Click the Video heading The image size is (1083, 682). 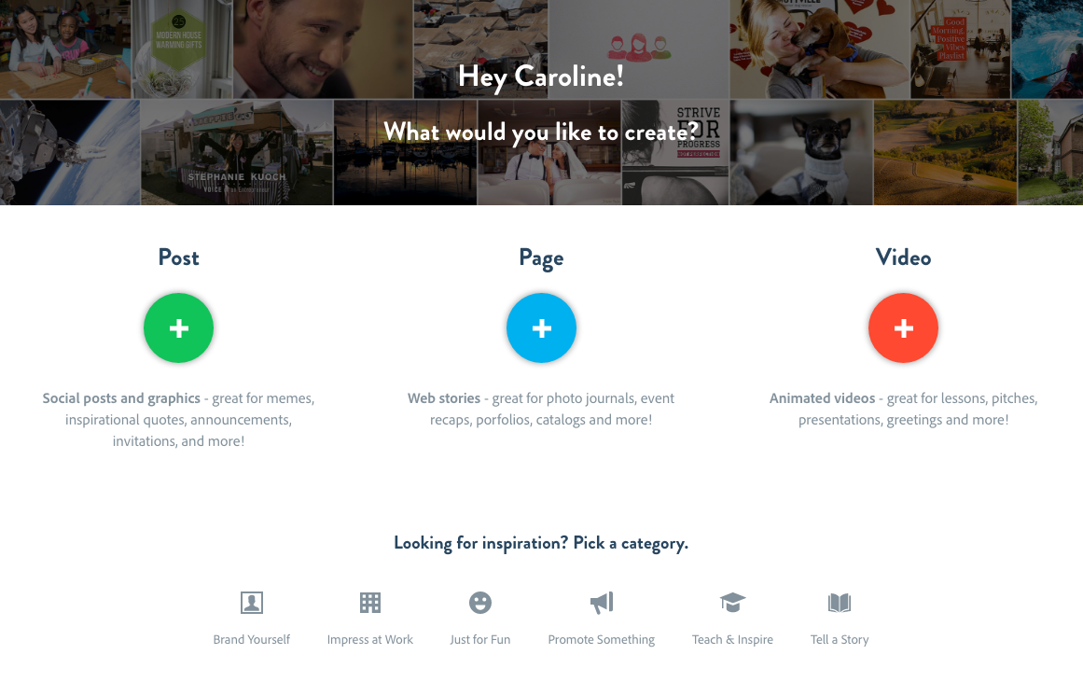tap(903, 257)
